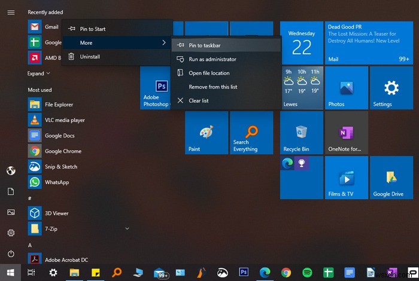Select Open file location

226,73
